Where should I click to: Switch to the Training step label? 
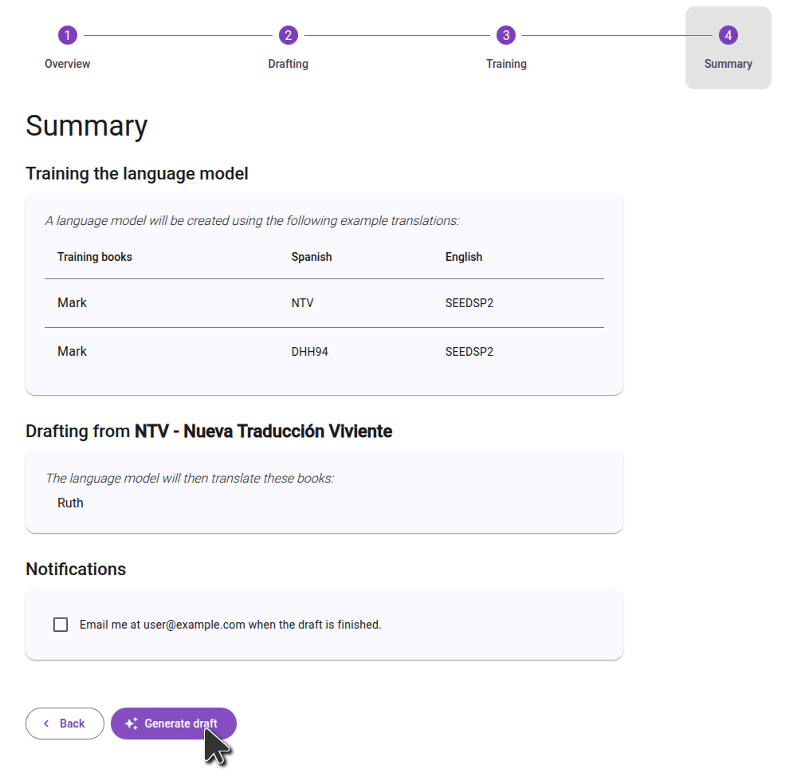point(506,64)
